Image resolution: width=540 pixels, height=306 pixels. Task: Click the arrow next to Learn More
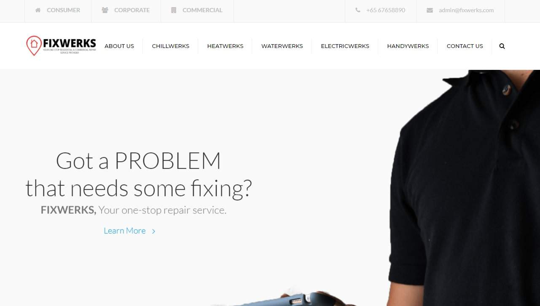click(x=153, y=231)
